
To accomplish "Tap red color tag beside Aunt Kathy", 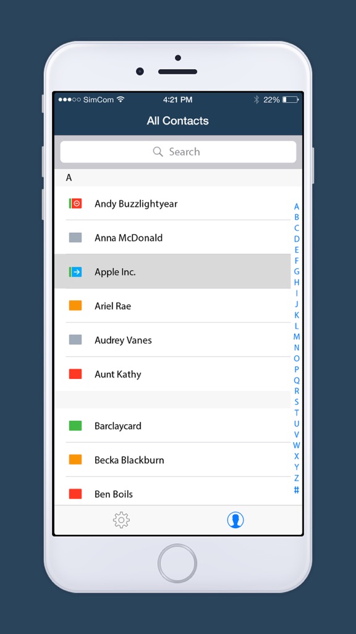I will pyautogui.click(x=75, y=374).
